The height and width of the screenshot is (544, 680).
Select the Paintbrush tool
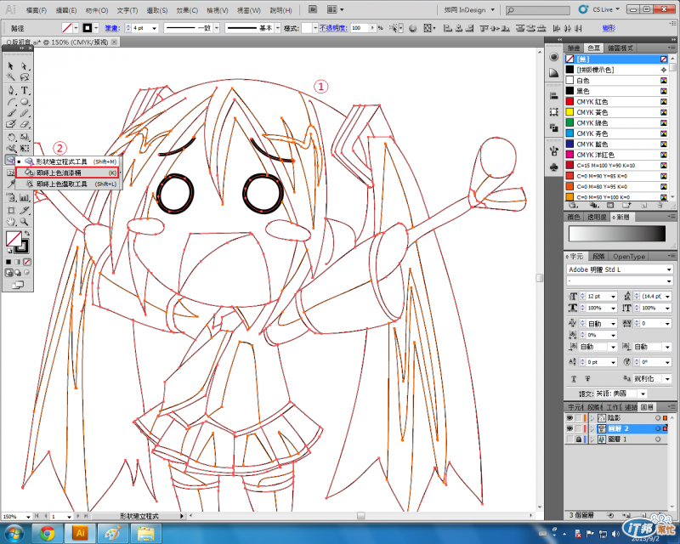tap(11, 113)
